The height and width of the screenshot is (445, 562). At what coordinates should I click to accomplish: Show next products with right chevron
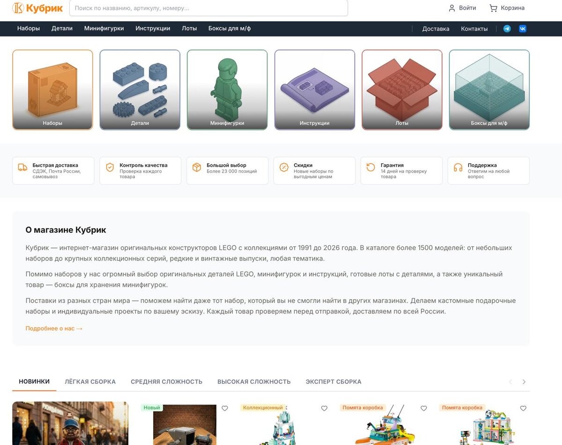click(524, 382)
